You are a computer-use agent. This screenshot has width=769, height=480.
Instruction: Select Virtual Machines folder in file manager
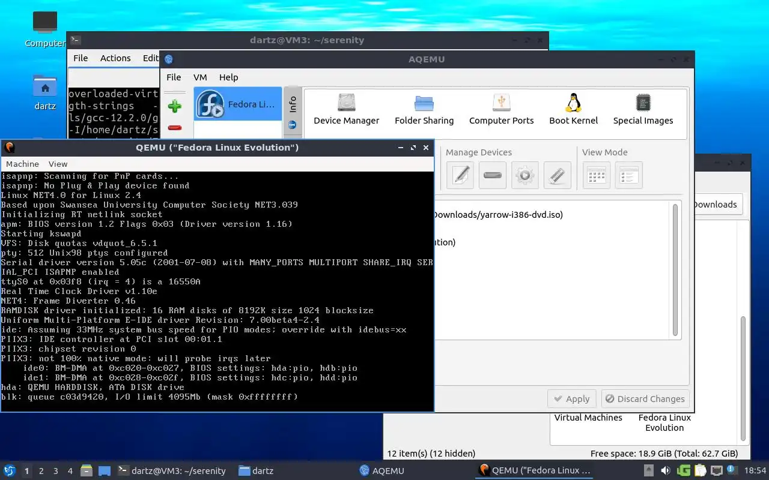point(588,418)
